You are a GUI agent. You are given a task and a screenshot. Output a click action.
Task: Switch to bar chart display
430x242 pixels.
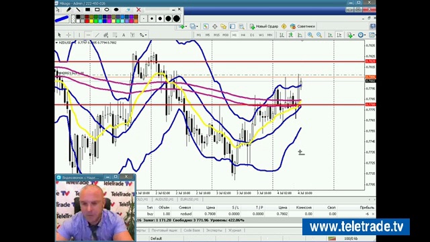[x=282, y=35]
